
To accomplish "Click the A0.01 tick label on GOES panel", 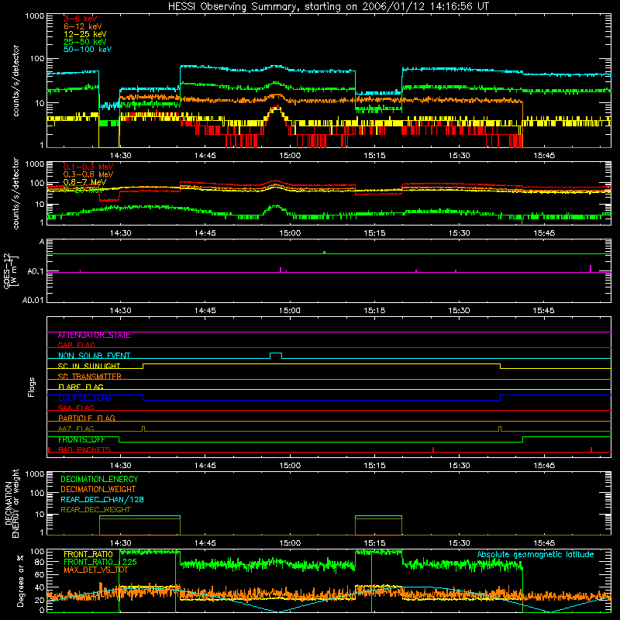I will 33,300.
